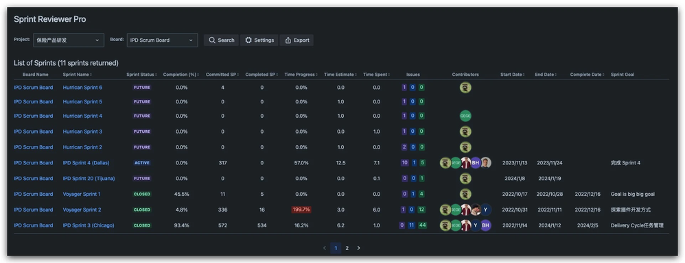Click the 572 committed SP cell
Screen dimensions: 685x263
[223, 225]
